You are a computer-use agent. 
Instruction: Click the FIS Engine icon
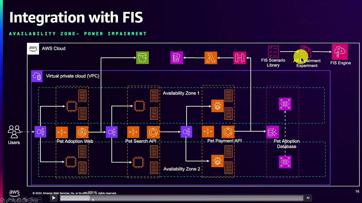340,52
